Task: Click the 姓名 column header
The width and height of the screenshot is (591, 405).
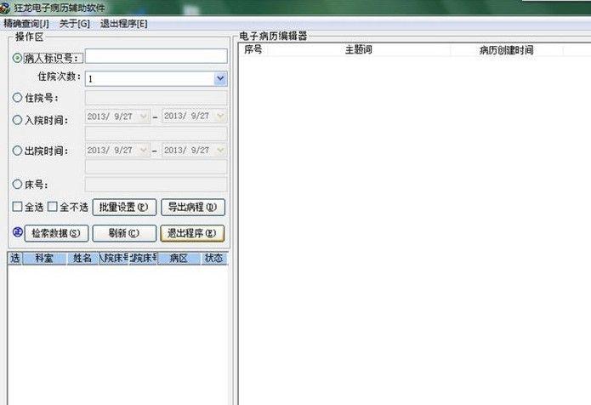Action: pos(82,259)
